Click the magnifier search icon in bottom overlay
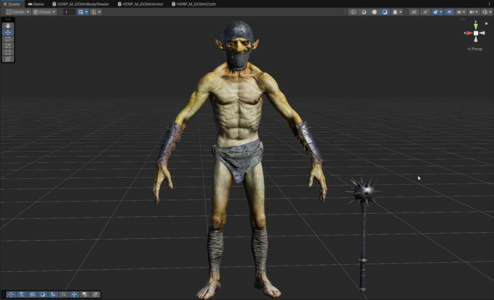494x300 pixels. [x=63, y=294]
